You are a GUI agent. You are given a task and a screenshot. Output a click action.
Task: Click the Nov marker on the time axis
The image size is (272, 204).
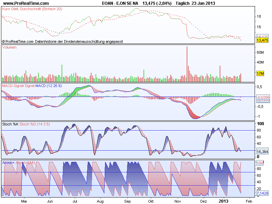pyautogui.click(x=177, y=201)
